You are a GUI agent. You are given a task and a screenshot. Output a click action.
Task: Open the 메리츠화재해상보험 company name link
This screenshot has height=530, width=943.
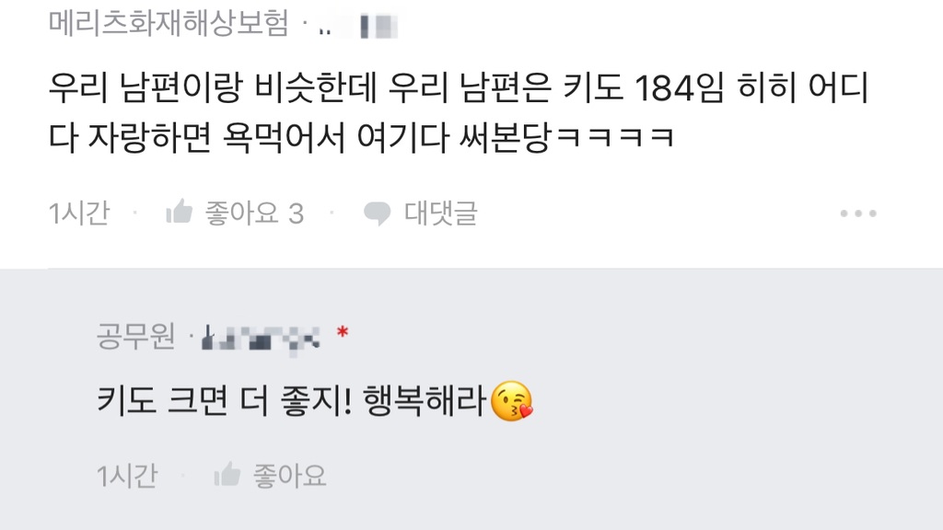169,24
